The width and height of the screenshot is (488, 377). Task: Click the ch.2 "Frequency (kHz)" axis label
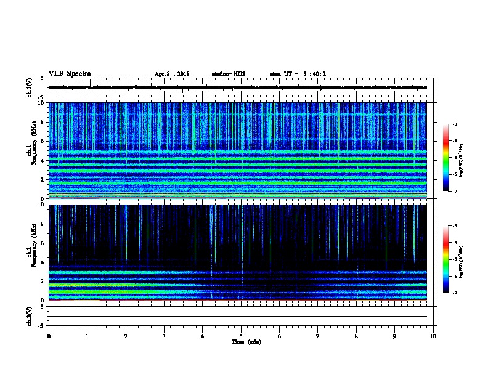pos(34,245)
